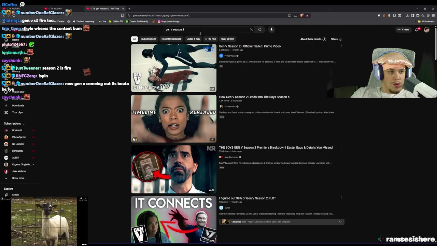Screen dimensions: 437x246
Task: Open the Create menu
Action: pyautogui.click(x=403, y=30)
